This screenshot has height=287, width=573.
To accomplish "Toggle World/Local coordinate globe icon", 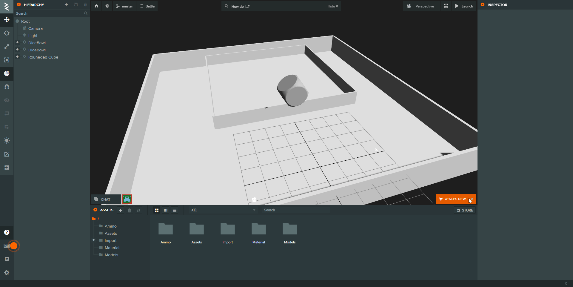I will coord(7,73).
